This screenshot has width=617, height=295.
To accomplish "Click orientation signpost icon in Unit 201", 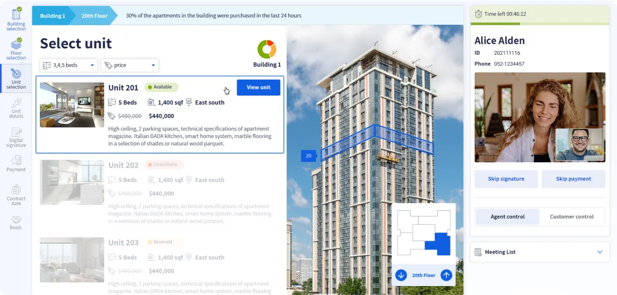I will tap(189, 102).
